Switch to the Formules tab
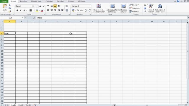189x106 pixels. [x=49, y=1]
